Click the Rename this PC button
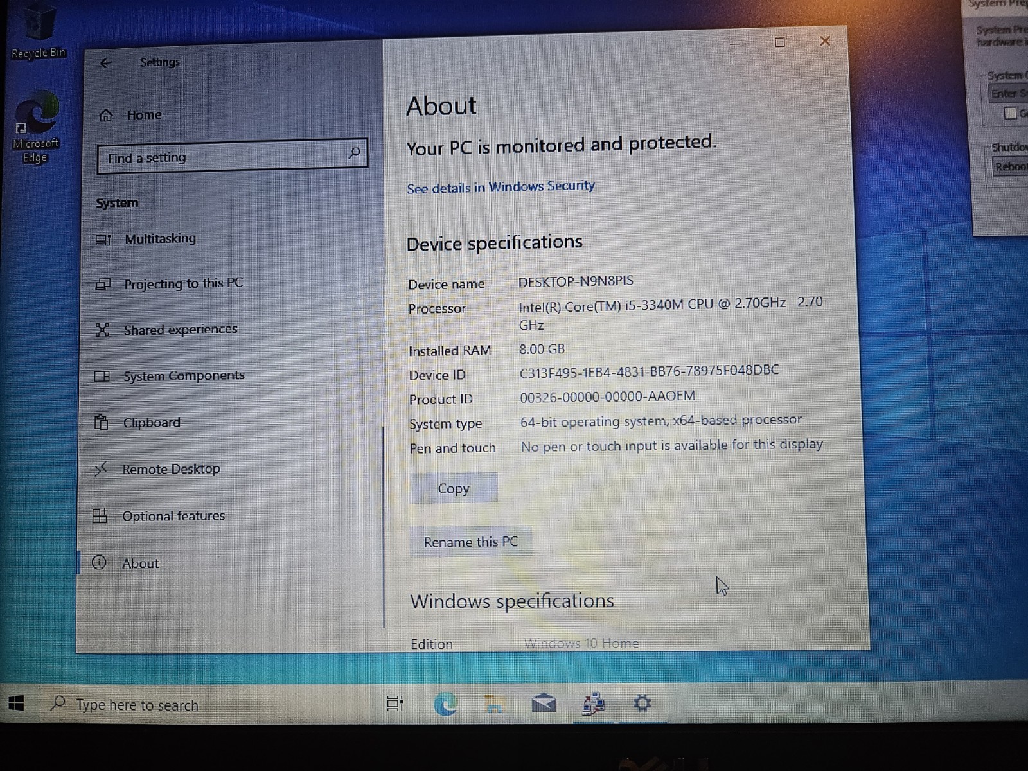This screenshot has height=771, width=1028. tap(471, 542)
